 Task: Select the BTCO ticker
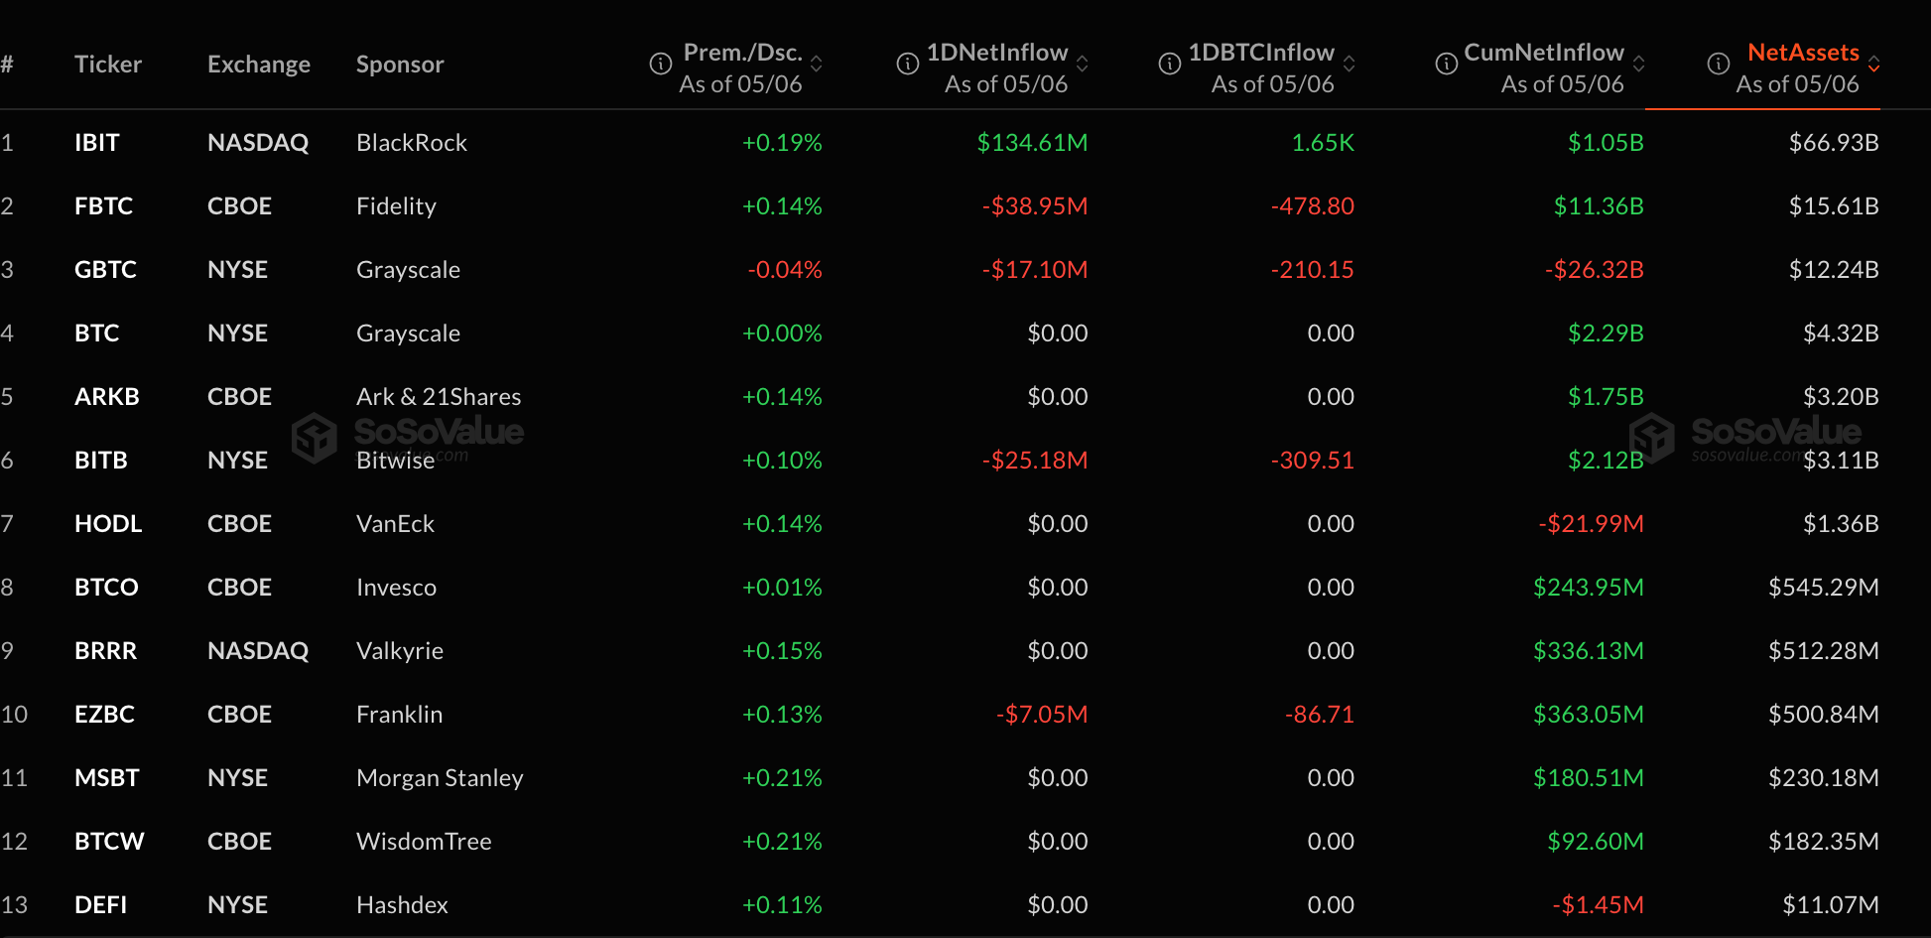point(106,588)
